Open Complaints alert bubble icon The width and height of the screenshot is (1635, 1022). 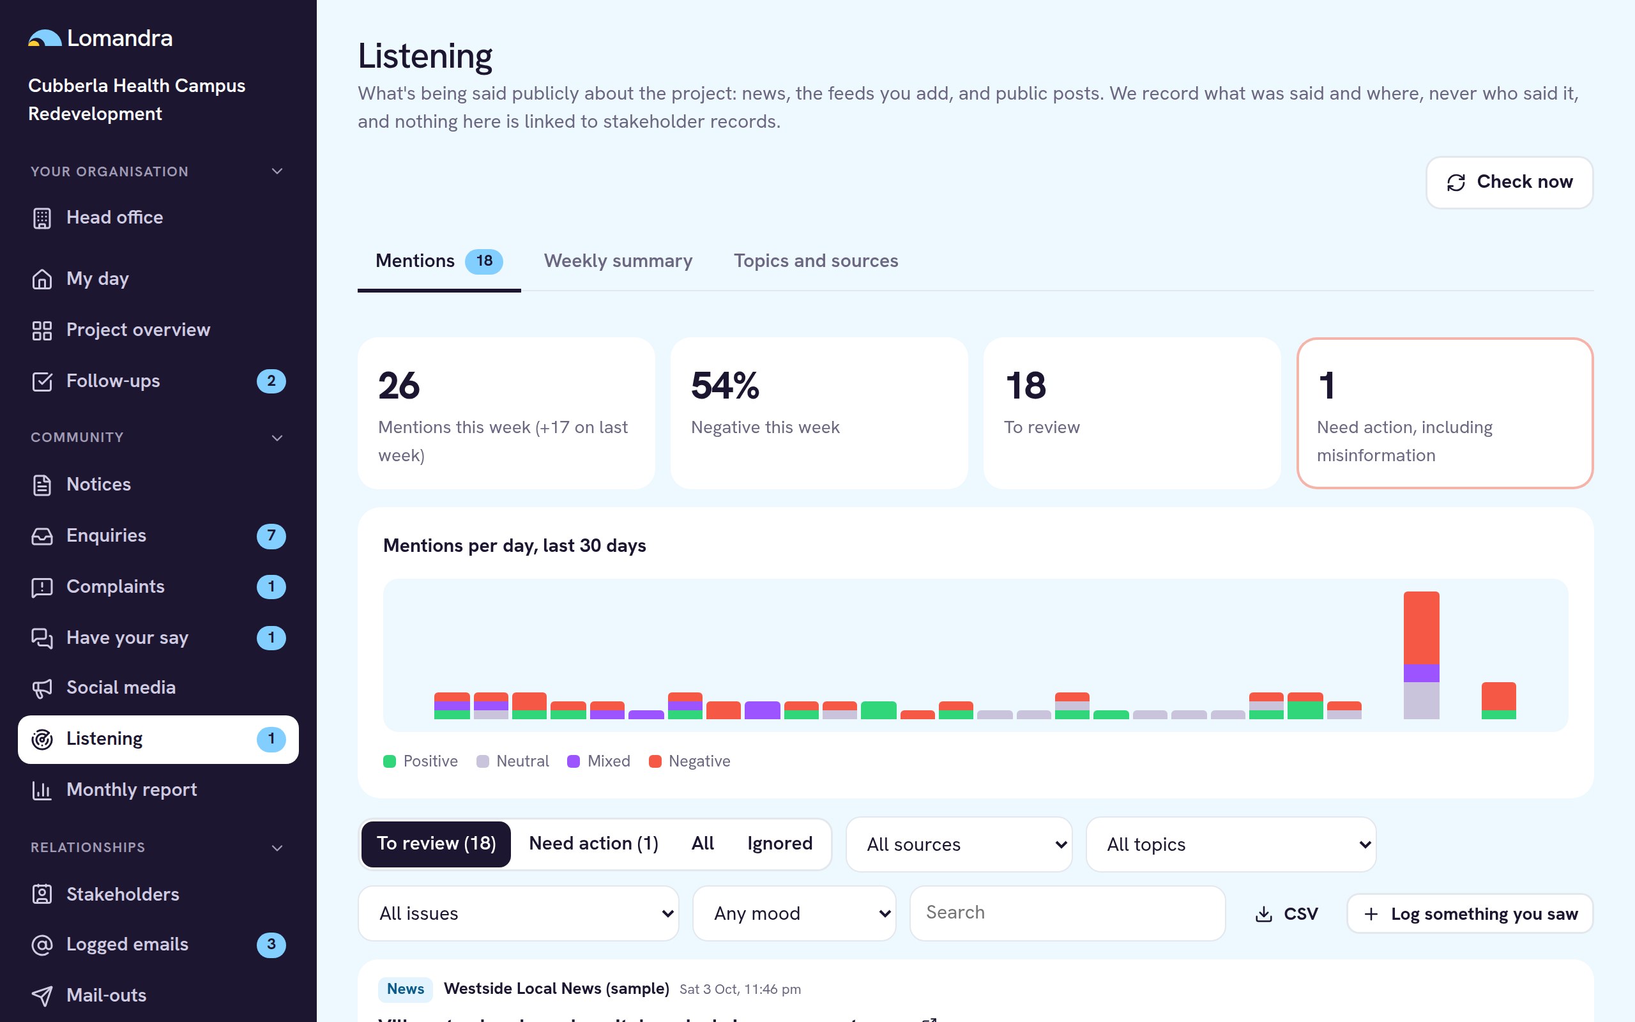pyautogui.click(x=42, y=588)
